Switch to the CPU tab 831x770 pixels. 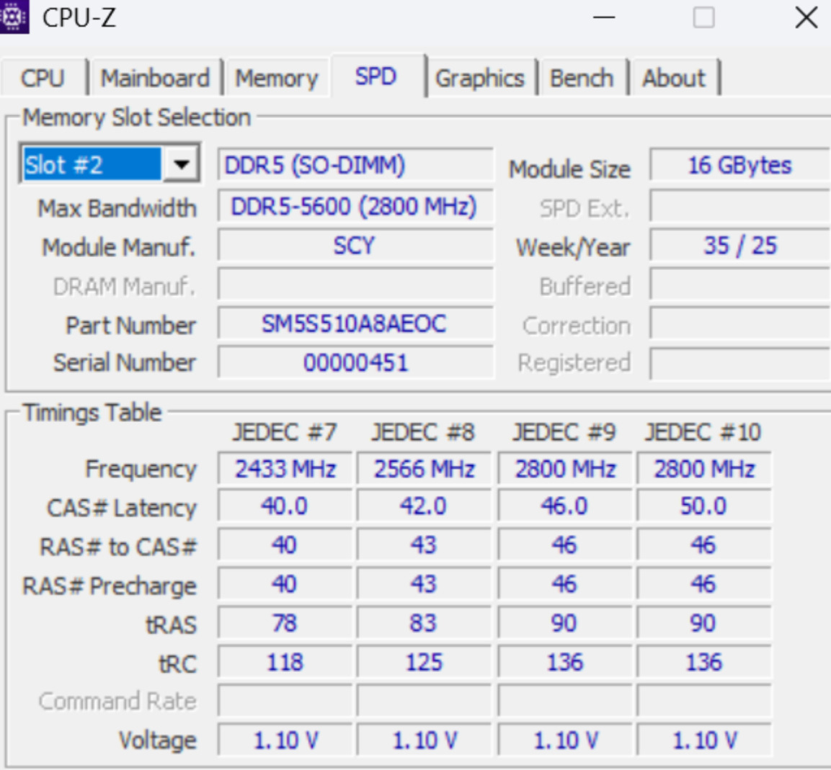(43, 78)
